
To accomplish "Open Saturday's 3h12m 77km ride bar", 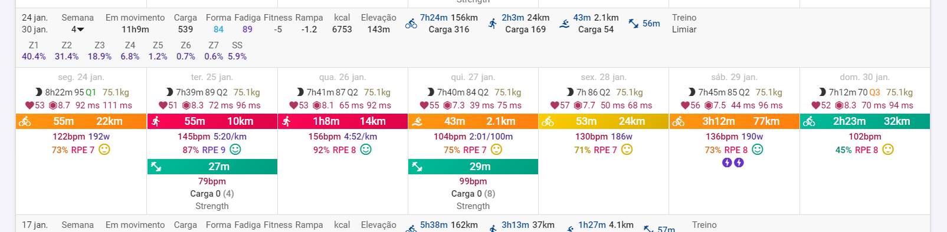I will [x=734, y=121].
